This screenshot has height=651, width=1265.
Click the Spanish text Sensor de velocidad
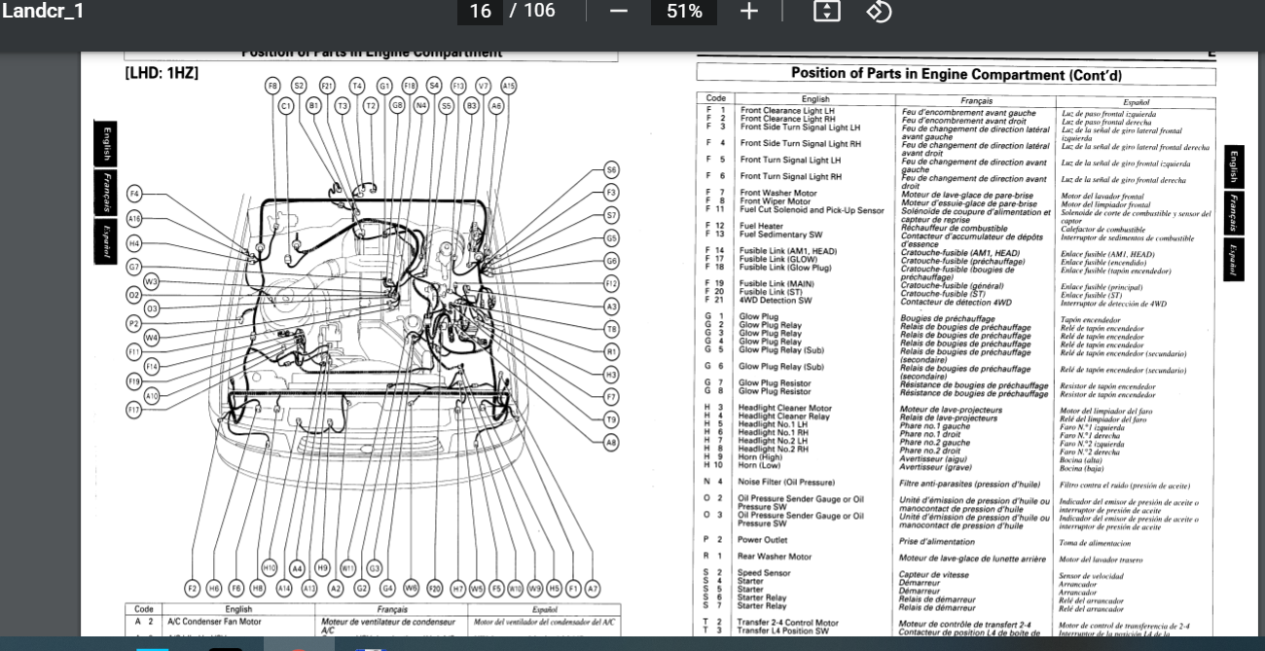(x=1093, y=576)
